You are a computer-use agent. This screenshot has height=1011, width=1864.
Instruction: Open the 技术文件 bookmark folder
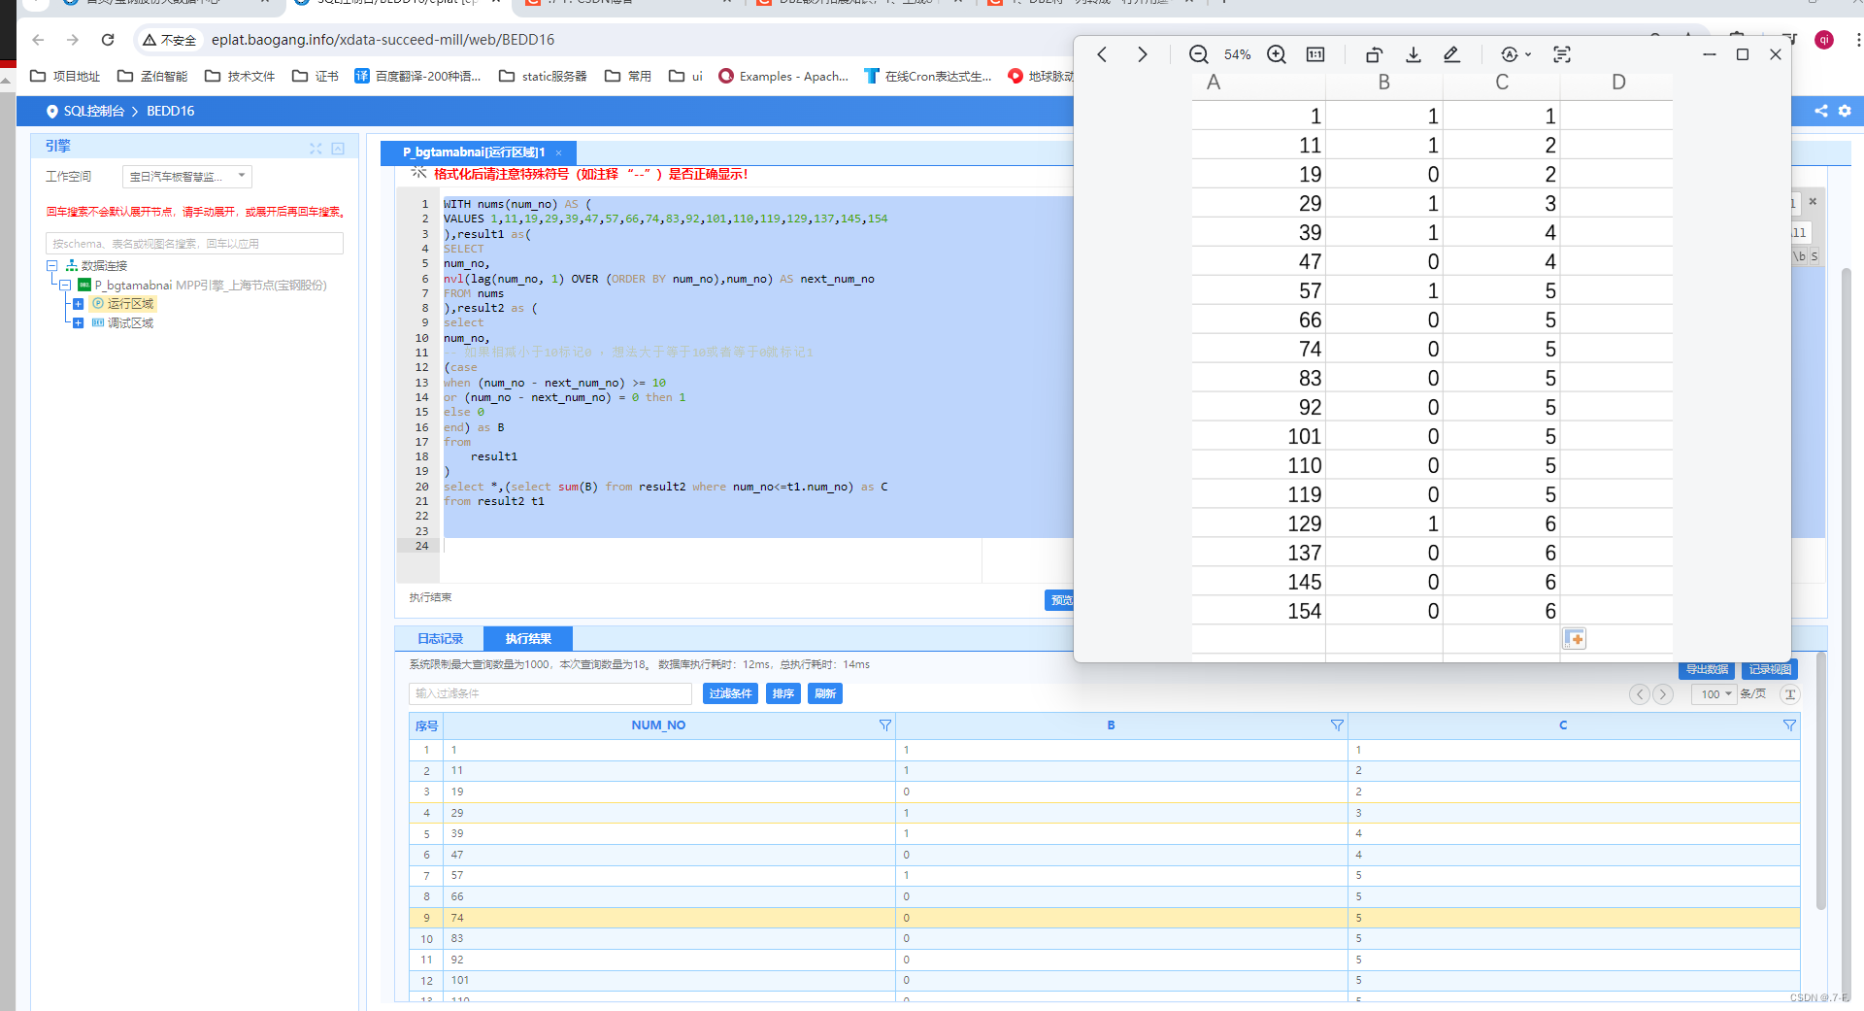click(240, 76)
